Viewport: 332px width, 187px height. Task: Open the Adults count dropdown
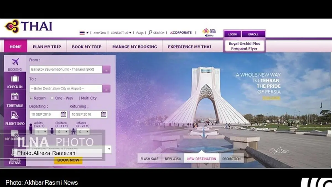[41, 132]
